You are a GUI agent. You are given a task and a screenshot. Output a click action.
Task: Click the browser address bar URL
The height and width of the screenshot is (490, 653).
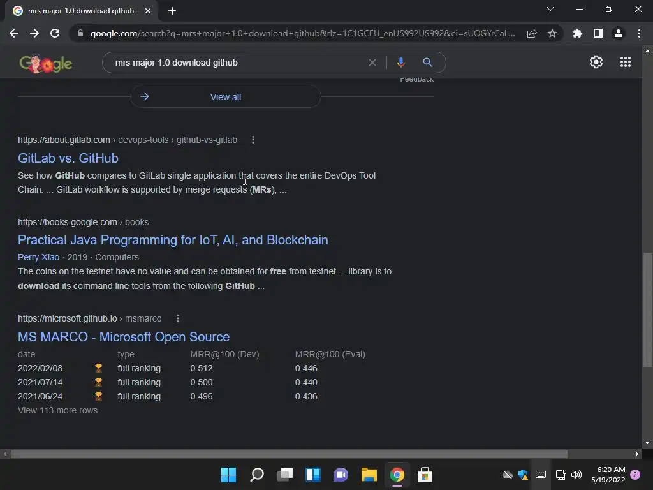[302, 33]
